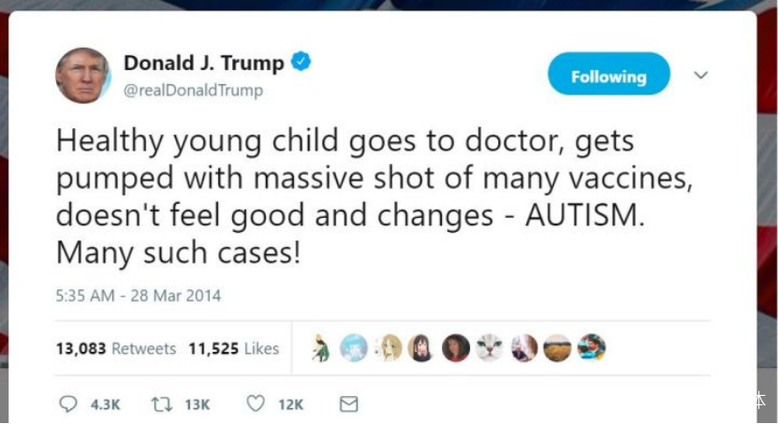The image size is (778, 424).
Task: Open the tweet author's profile photo
Action: 83,76
